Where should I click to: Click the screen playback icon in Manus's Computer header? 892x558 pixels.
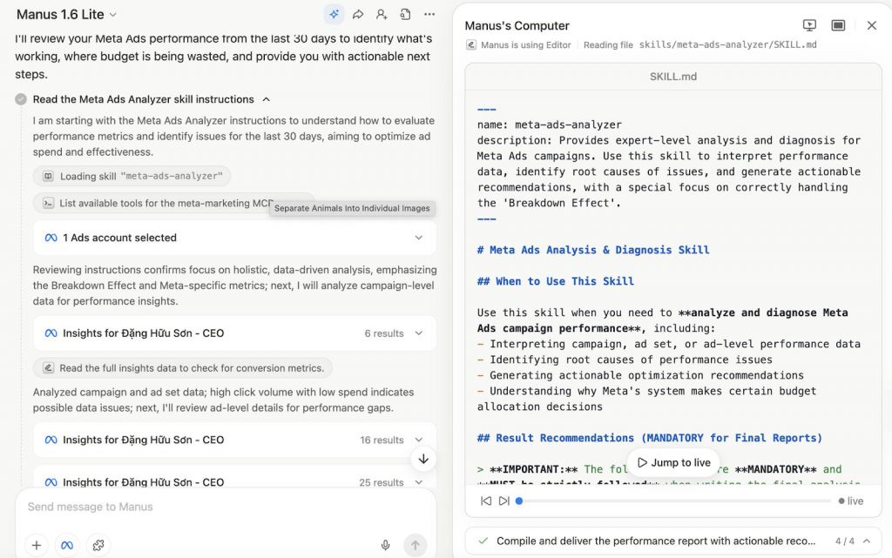coord(809,25)
